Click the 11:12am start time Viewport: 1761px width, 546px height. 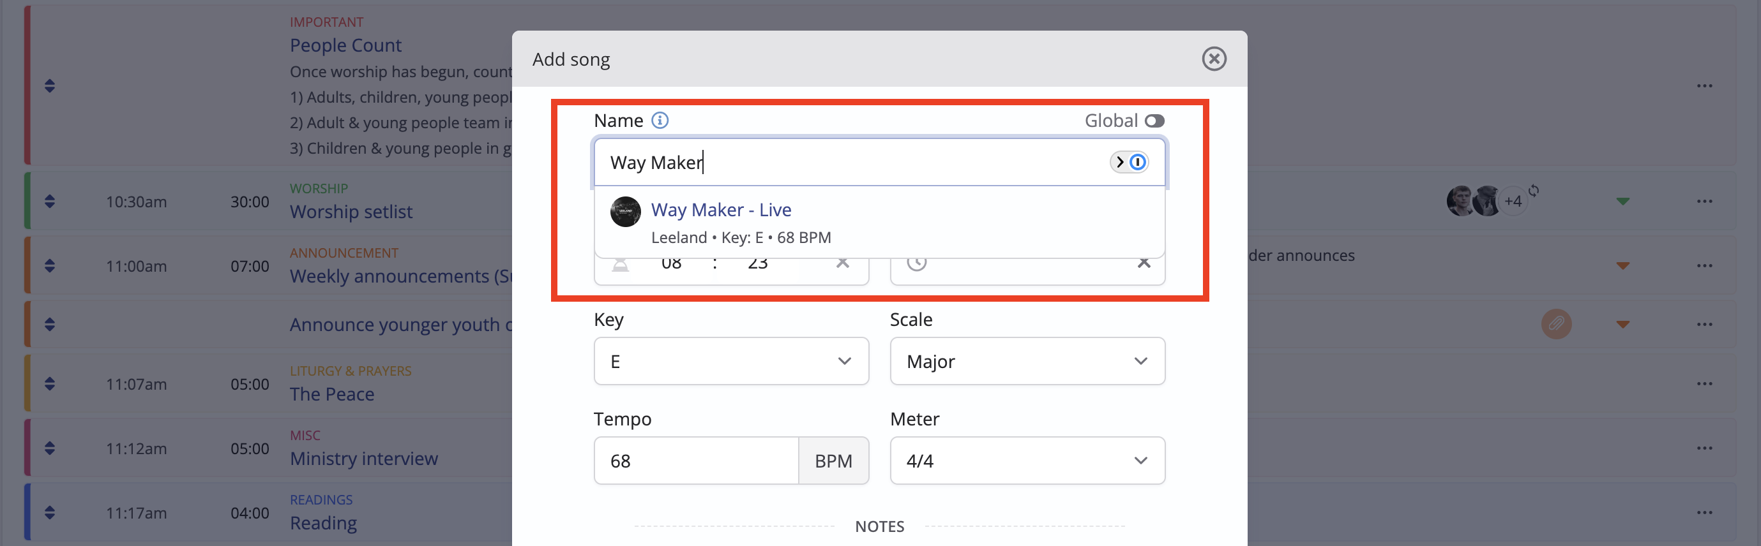coord(136,449)
